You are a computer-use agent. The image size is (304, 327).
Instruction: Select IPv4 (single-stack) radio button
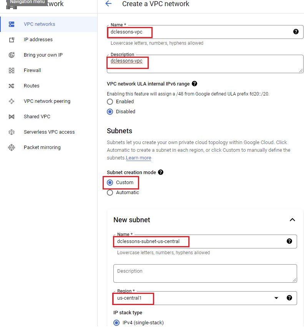[x=116, y=323]
